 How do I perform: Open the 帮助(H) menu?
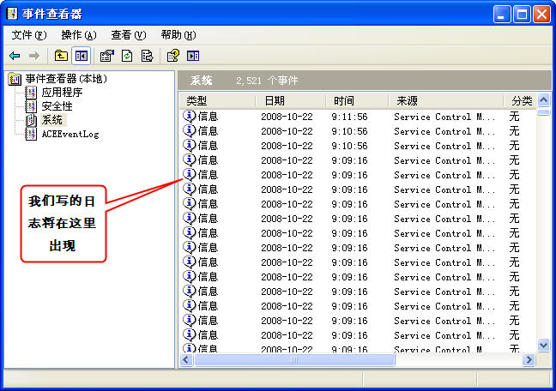178,35
